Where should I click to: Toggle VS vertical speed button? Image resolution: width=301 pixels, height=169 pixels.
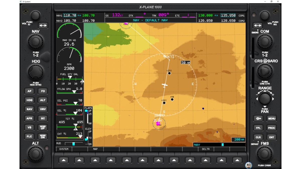29,127
